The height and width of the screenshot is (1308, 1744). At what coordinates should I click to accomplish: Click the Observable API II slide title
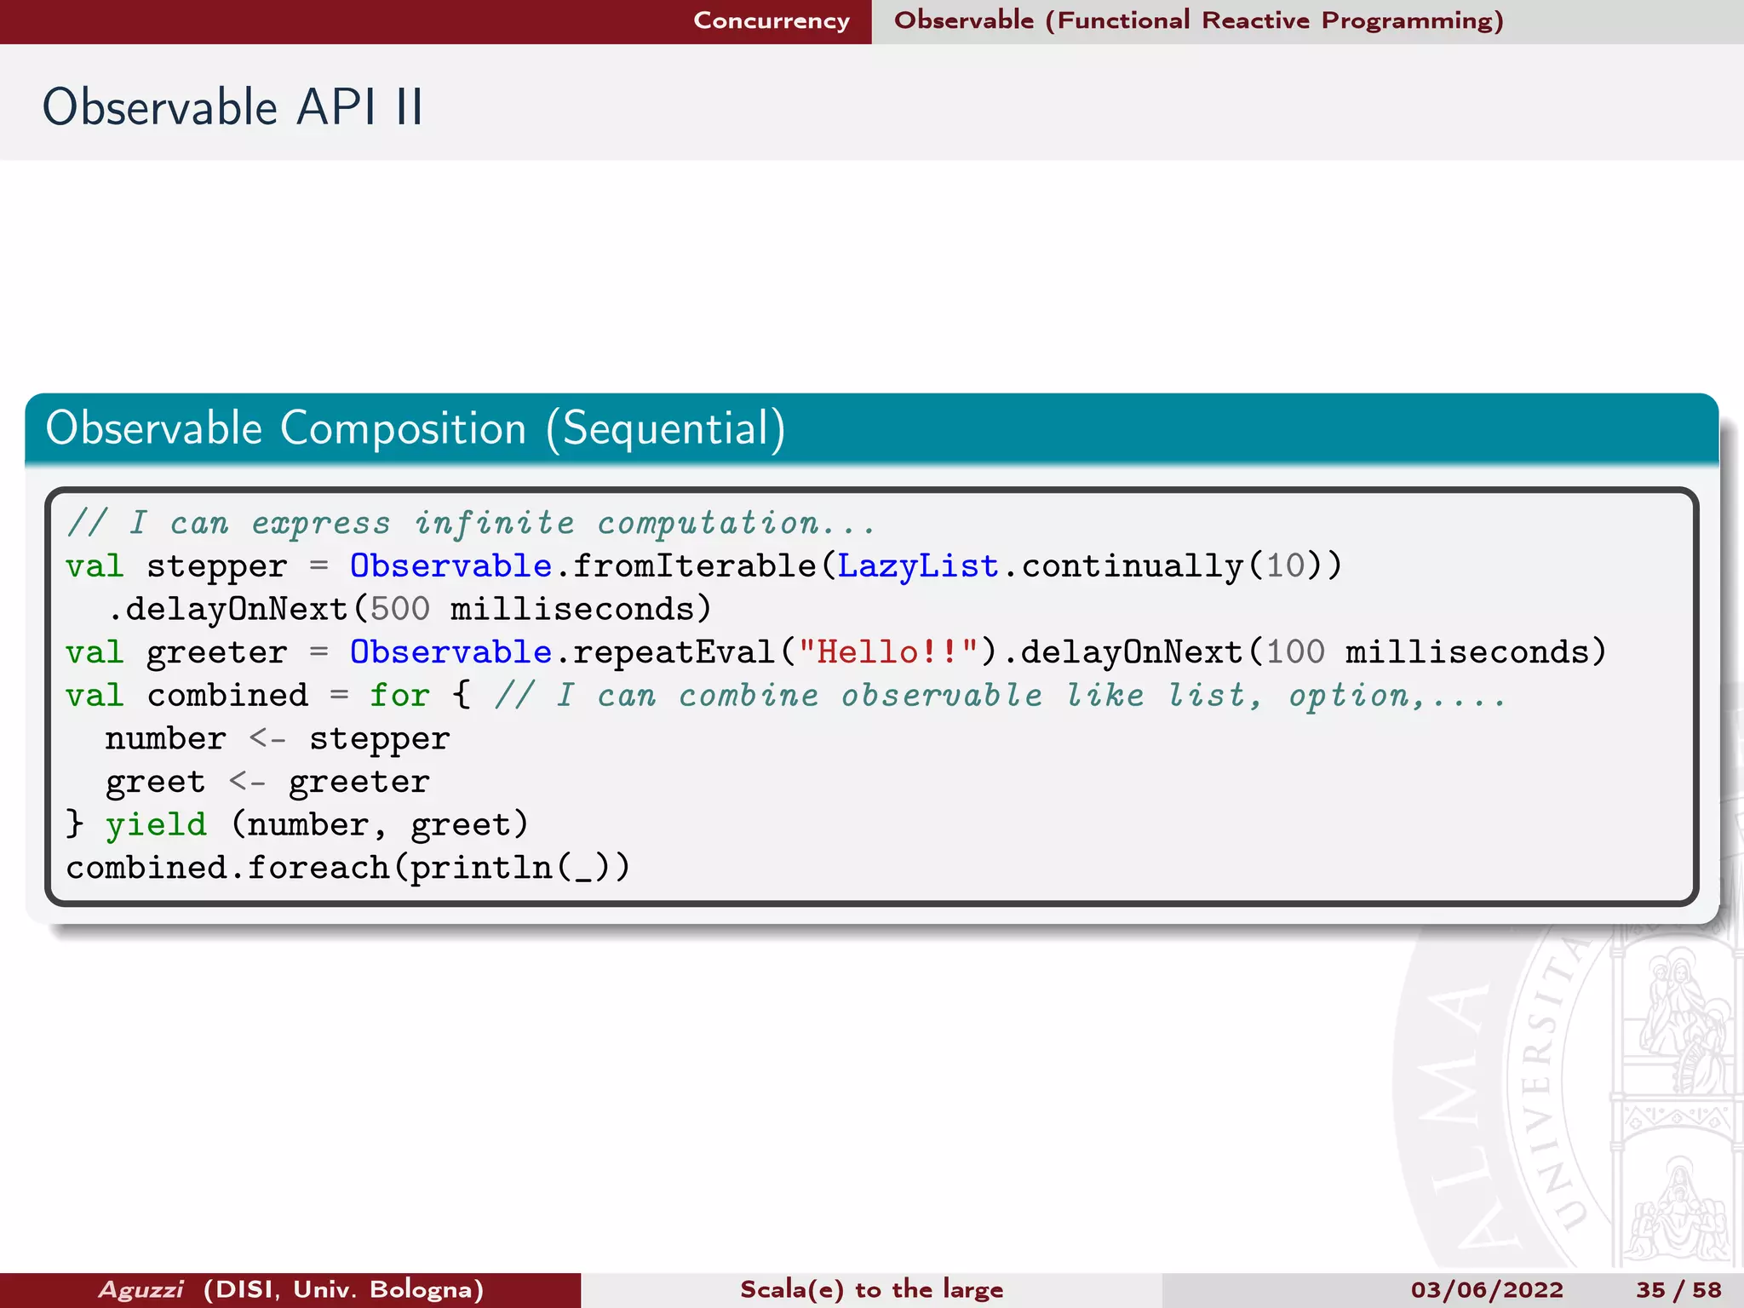[x=232, y=107]
